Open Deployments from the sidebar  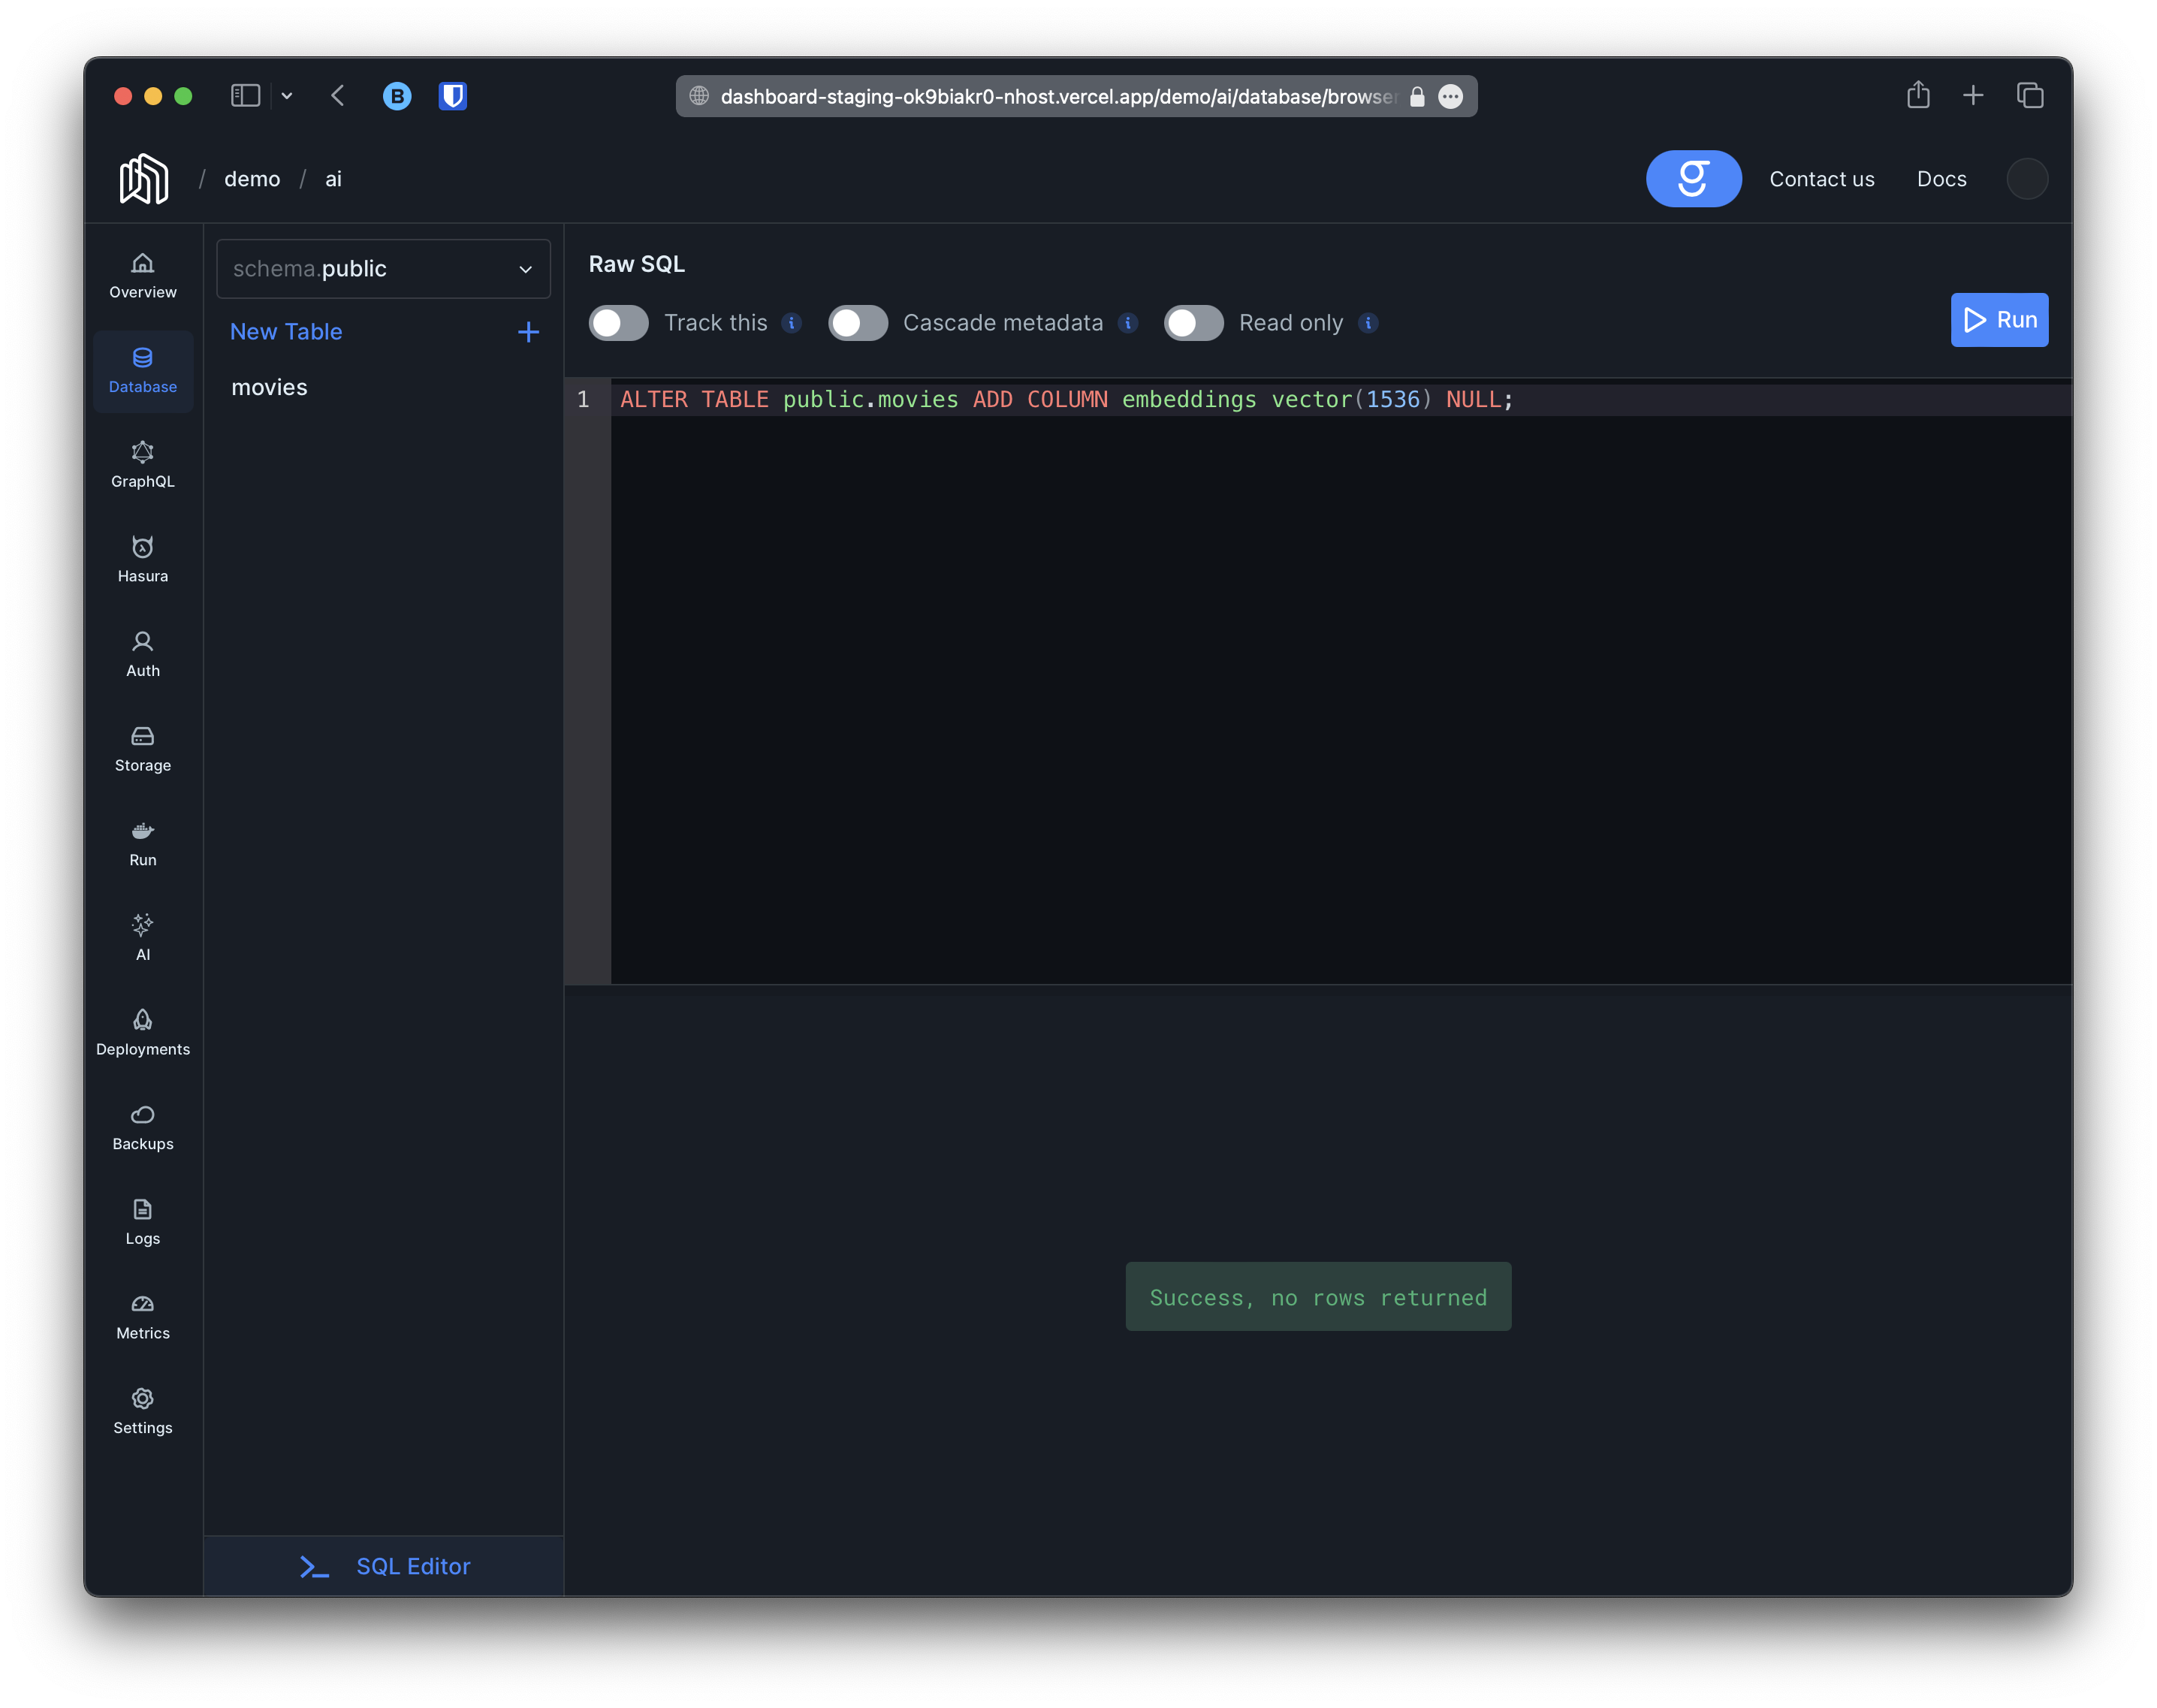coord(142,1031)
